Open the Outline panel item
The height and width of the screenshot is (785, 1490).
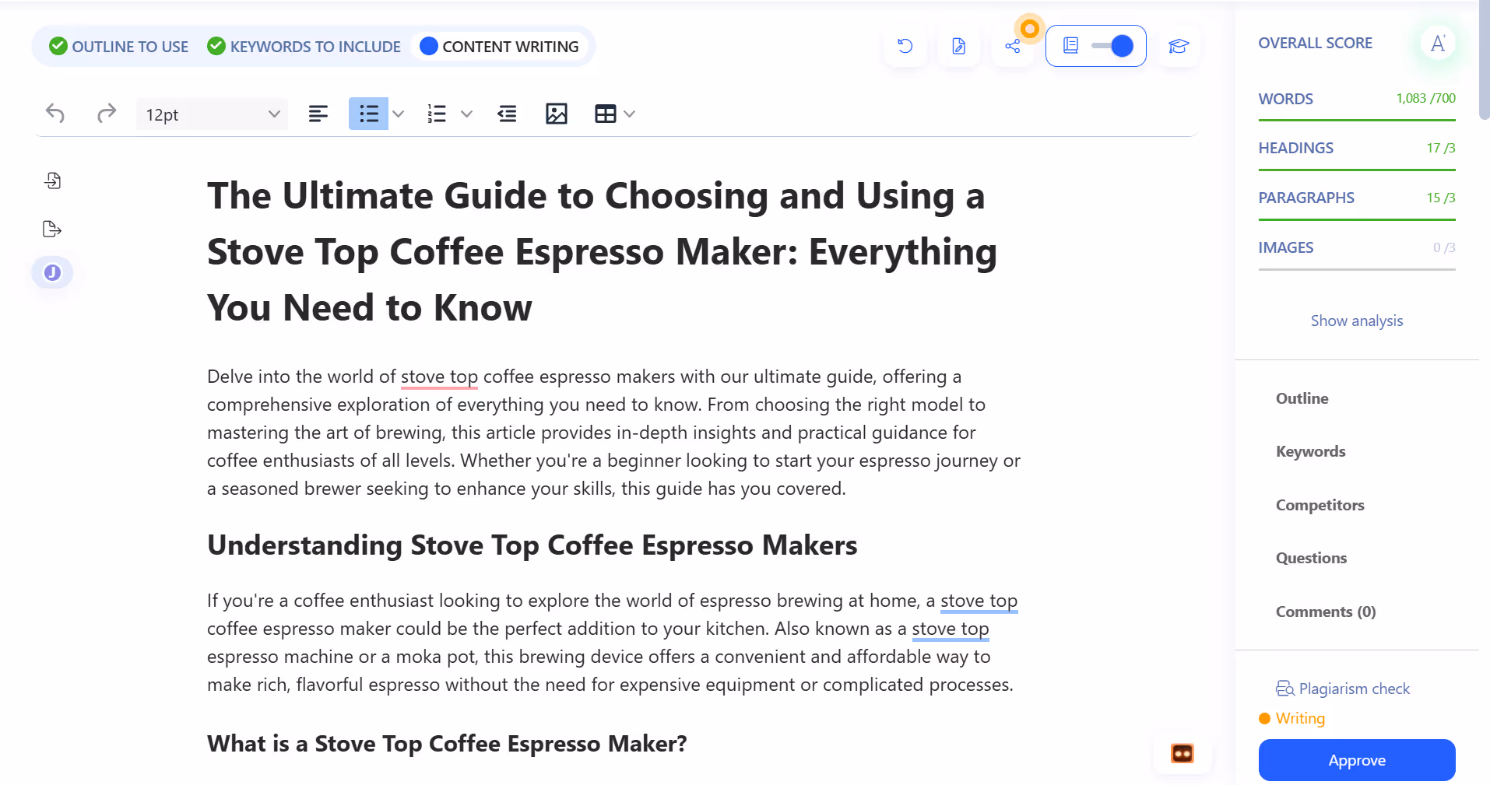[x=1302, y=398]
